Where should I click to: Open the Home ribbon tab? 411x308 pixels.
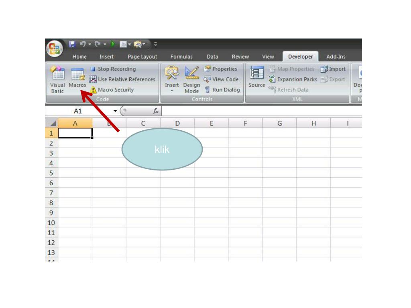79,57
